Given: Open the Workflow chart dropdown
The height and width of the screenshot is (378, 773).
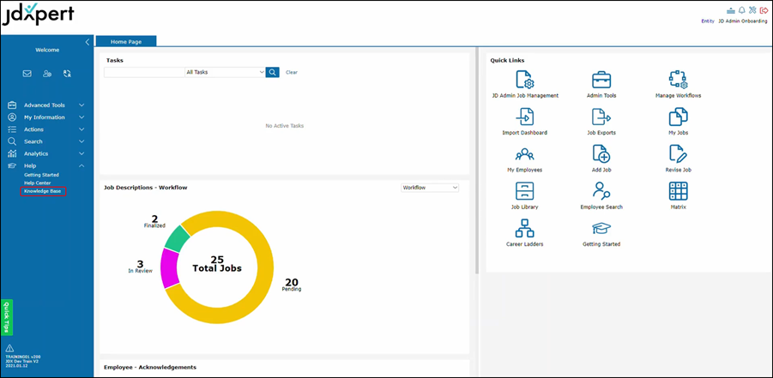Looking at the screenshot, I should coord(430,188).
